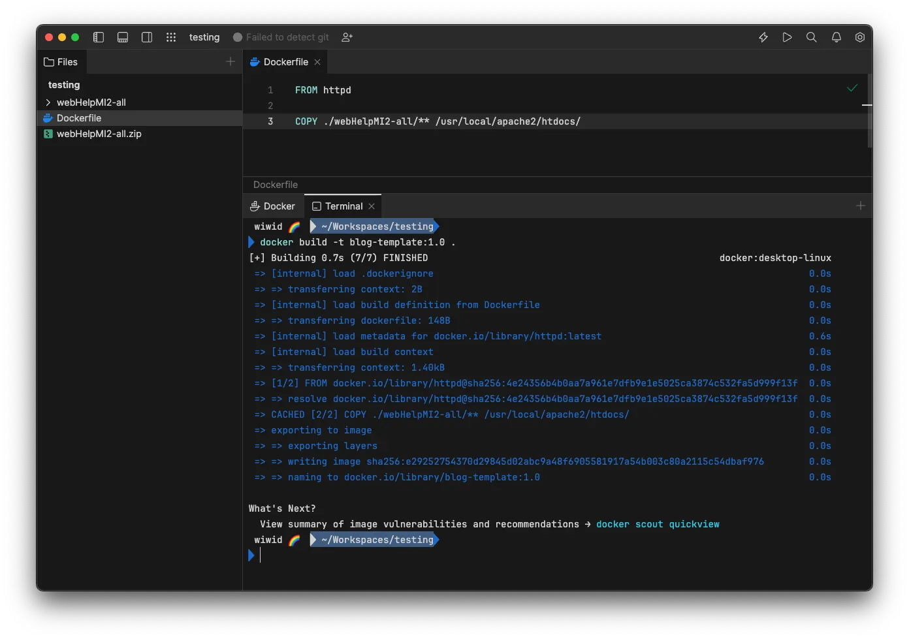
Task: Click the Dockerfile breadcrumb label
Action: pyautogui.click(x=276, y=185)
